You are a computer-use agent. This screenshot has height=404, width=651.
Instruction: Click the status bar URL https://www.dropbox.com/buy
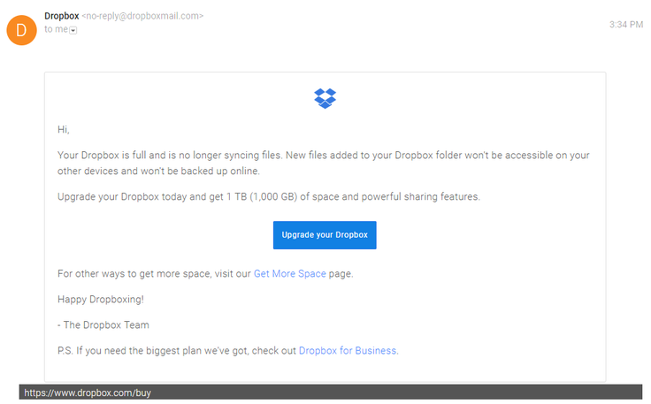click(88, 393)
